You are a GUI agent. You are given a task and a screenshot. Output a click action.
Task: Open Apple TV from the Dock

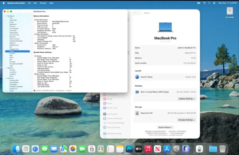[139, 149]
